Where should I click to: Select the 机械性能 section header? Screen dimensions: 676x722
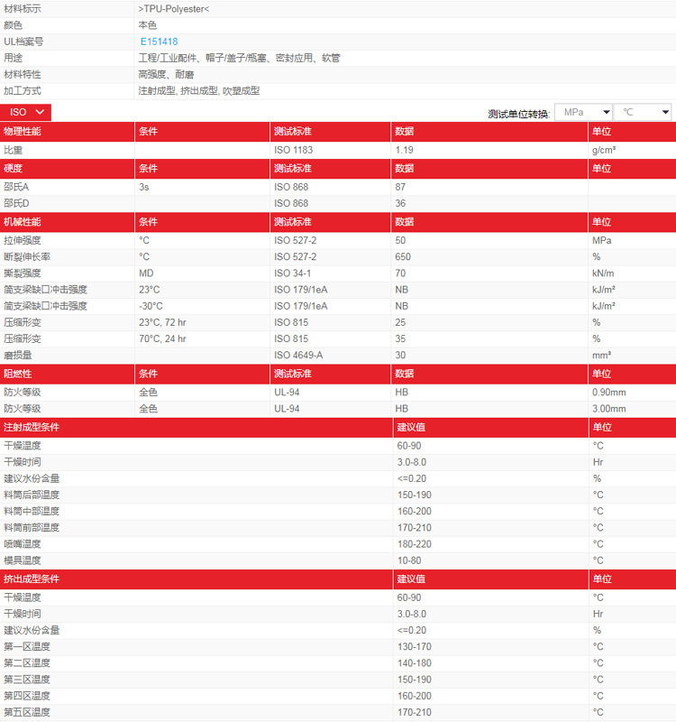pos(23,222)
